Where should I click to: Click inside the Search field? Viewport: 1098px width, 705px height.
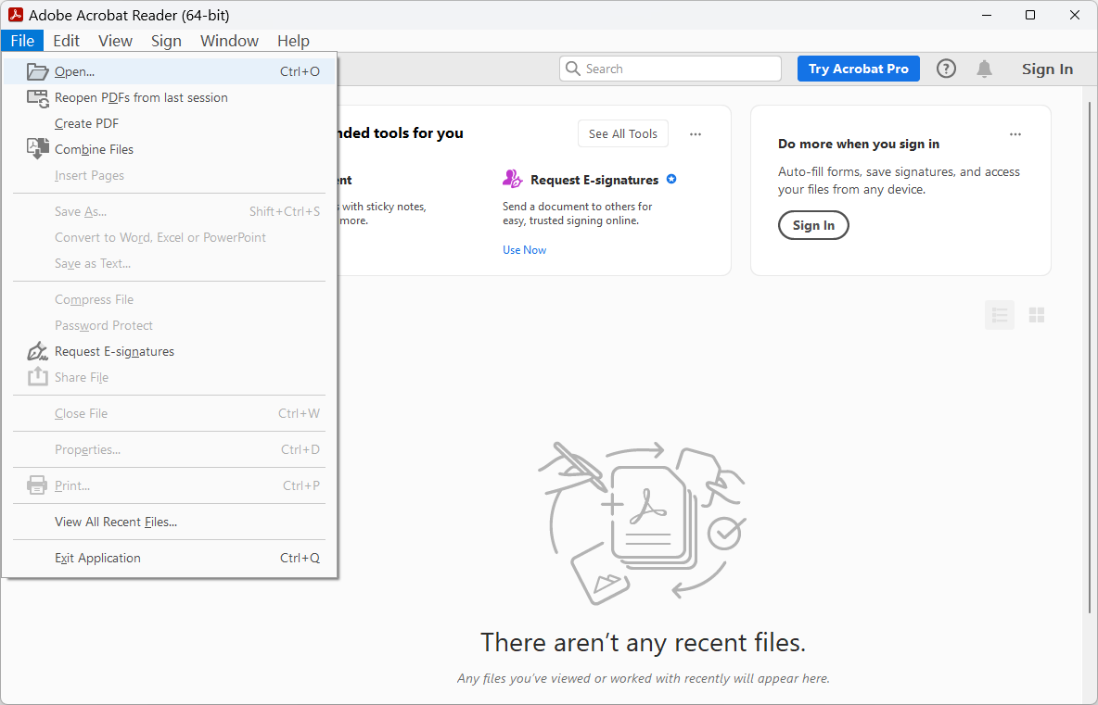(x=670, y=68)
